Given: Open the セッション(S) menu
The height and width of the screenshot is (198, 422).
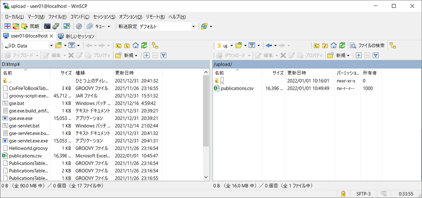Looking at the screenshot, I should click(x=104, y=16).
